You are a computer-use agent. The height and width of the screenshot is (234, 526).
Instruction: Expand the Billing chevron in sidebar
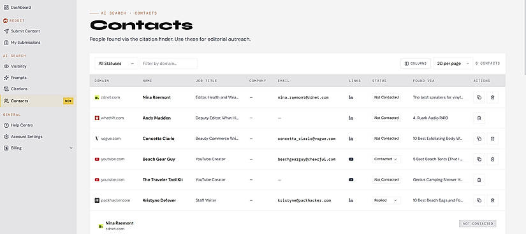71,148
